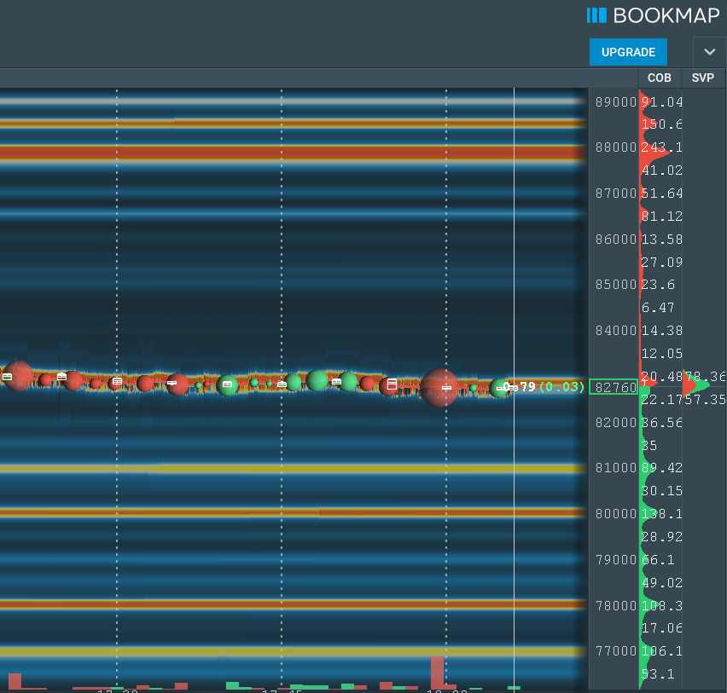Switch to the COB column tab
The width and height of the screenshot is (727, 693).
(659, 78)
